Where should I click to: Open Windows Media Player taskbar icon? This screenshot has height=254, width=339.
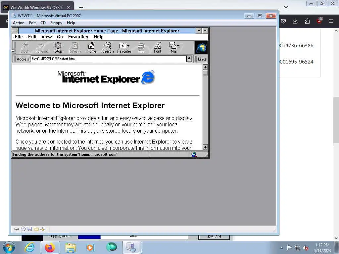click(x=90, y=247)
